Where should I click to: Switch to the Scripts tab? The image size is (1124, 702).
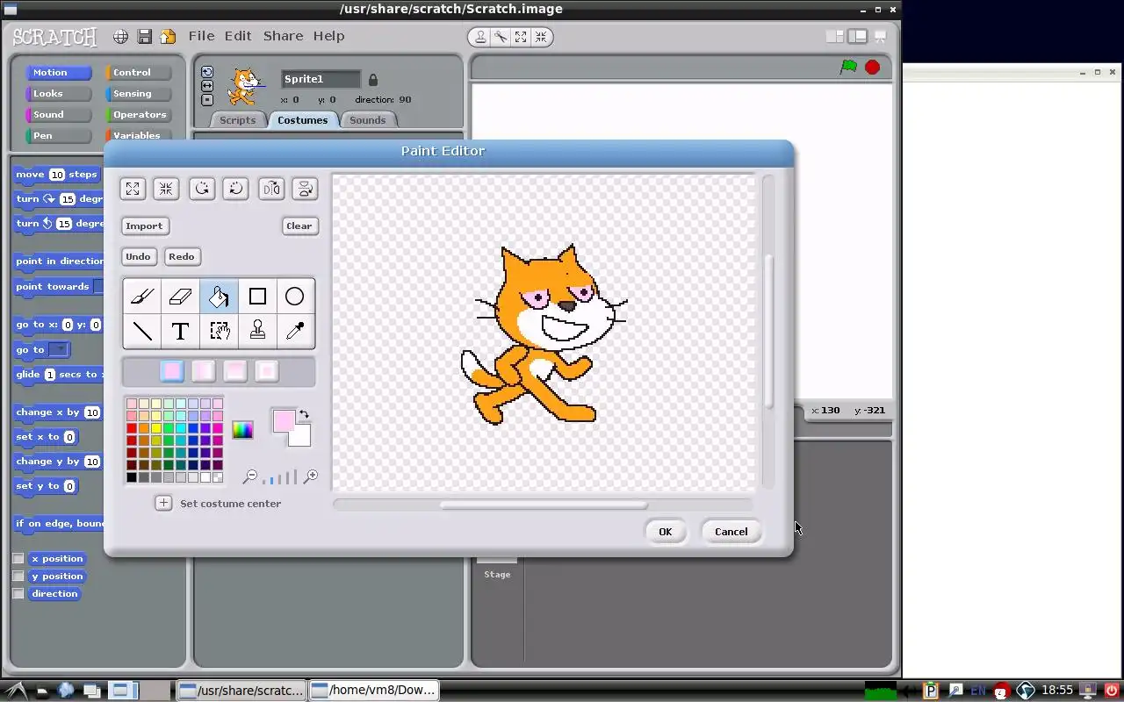pos(237,120)
